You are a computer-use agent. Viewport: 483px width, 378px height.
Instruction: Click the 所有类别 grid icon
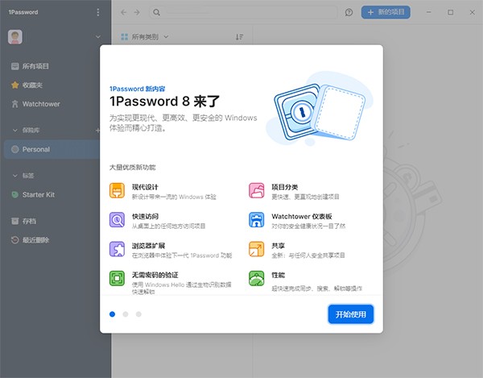pyautogui.click(x=125, y=37)
